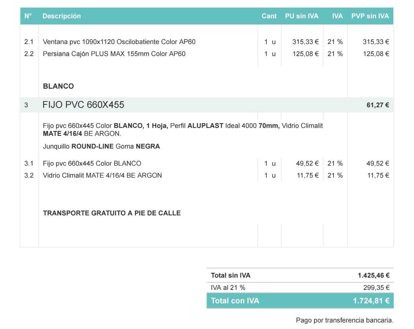Select section total 61,27 €
The image size is (414, 329).
pyautogui.click(x=378, y=105)
